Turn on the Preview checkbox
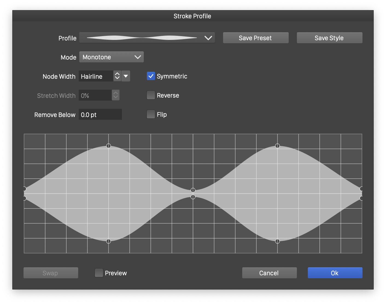Screen dimensions: 386x304 click(99, 273)
